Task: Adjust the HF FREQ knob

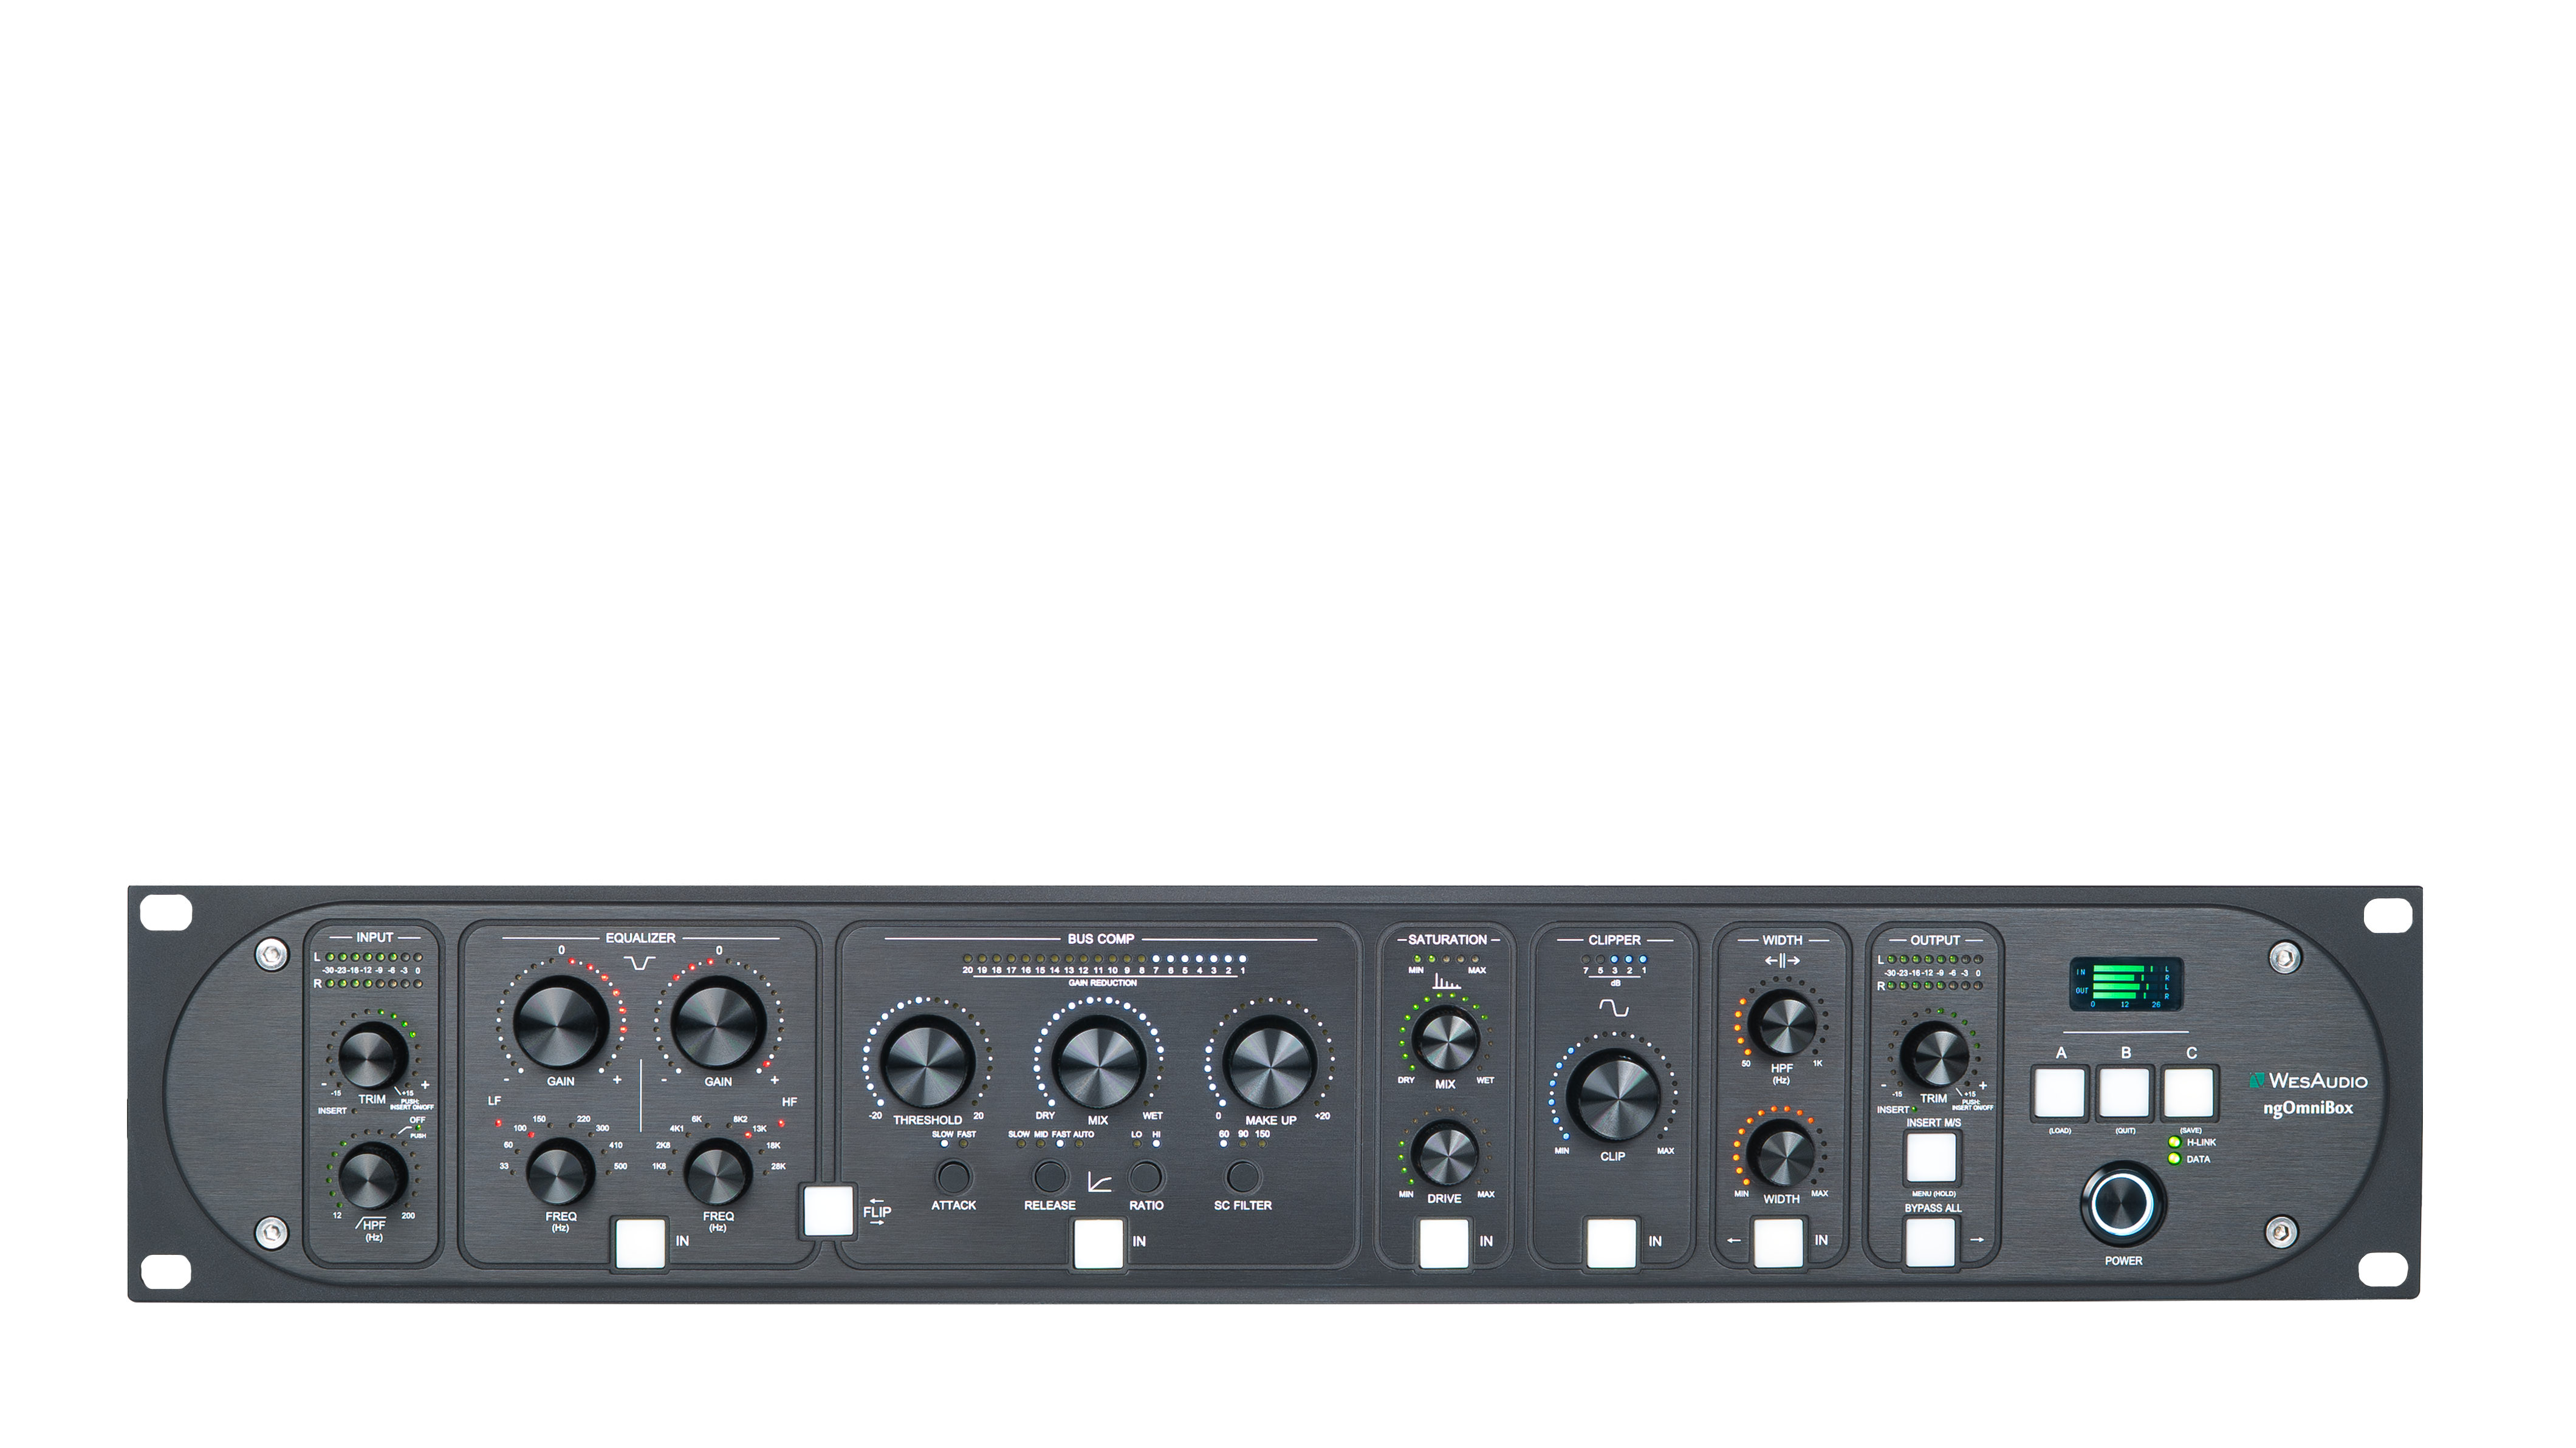Action: pos(718,1172)
